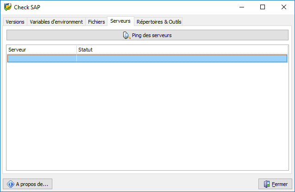Close the Check SAP window
This screenshot has height=192, width=295.
[x=284, y=7]
